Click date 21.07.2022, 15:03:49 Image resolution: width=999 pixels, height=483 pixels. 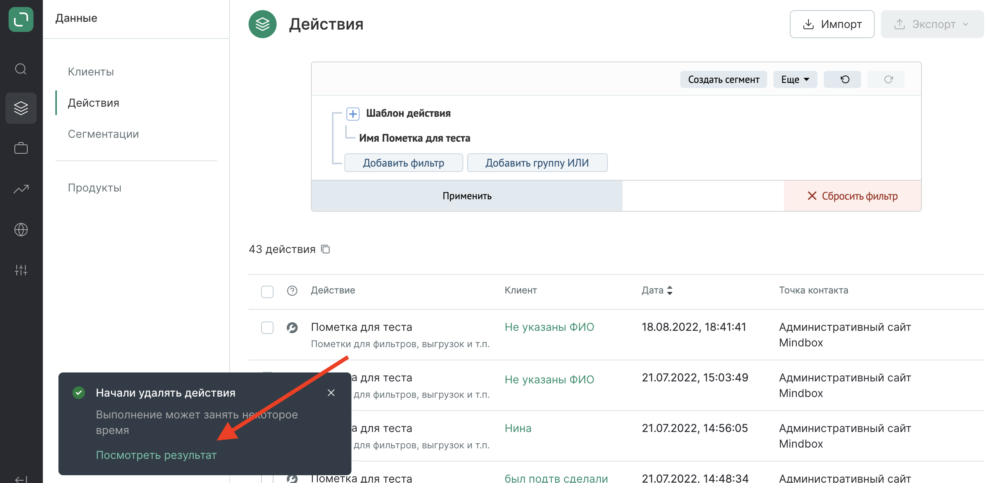tap(695, 378)
